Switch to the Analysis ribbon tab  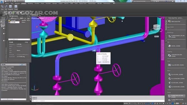[24, 3]
